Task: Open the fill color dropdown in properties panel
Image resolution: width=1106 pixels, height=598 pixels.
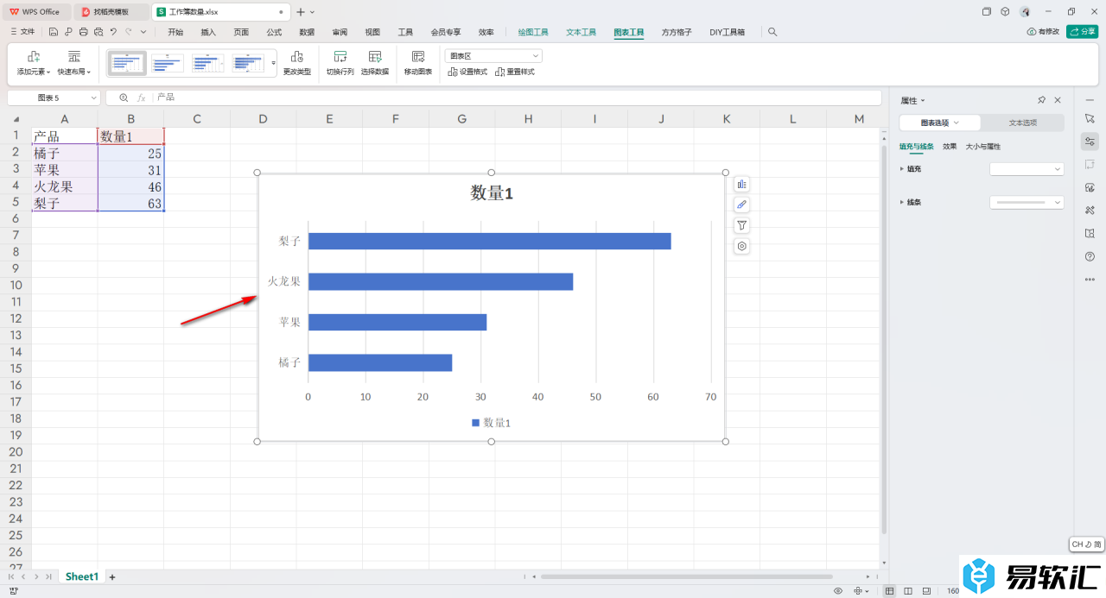Action: [x=1027, y=169]
